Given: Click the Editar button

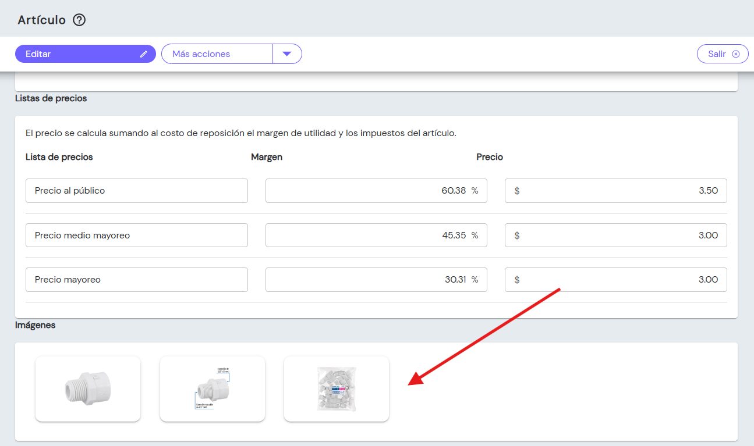Looking at the screenshot, I should 86,54.
